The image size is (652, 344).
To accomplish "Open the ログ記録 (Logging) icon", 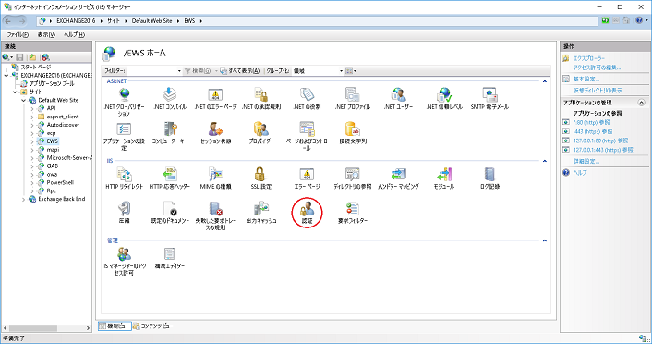I will click(x=489, y=178).
